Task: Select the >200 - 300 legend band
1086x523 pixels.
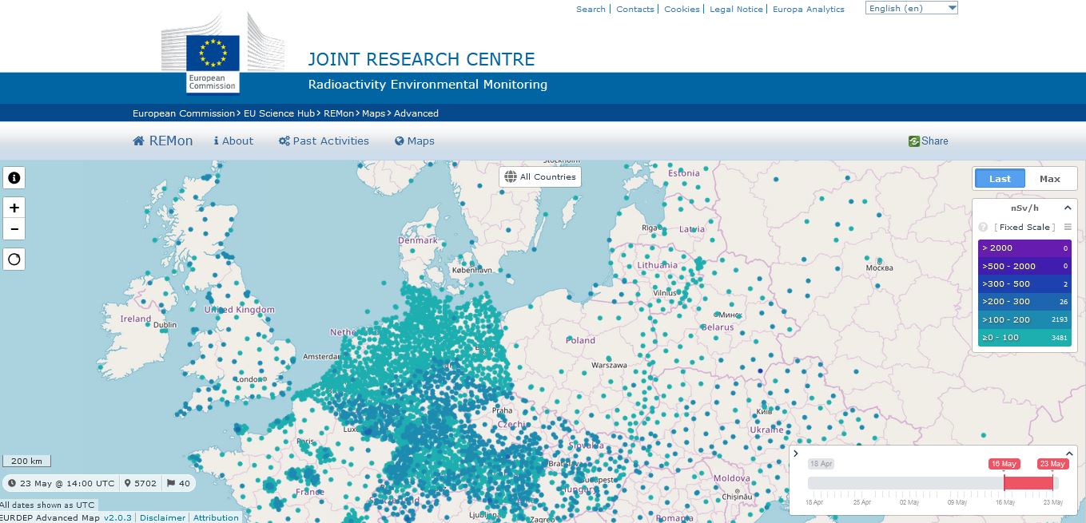Action: tap(1024, 302)
